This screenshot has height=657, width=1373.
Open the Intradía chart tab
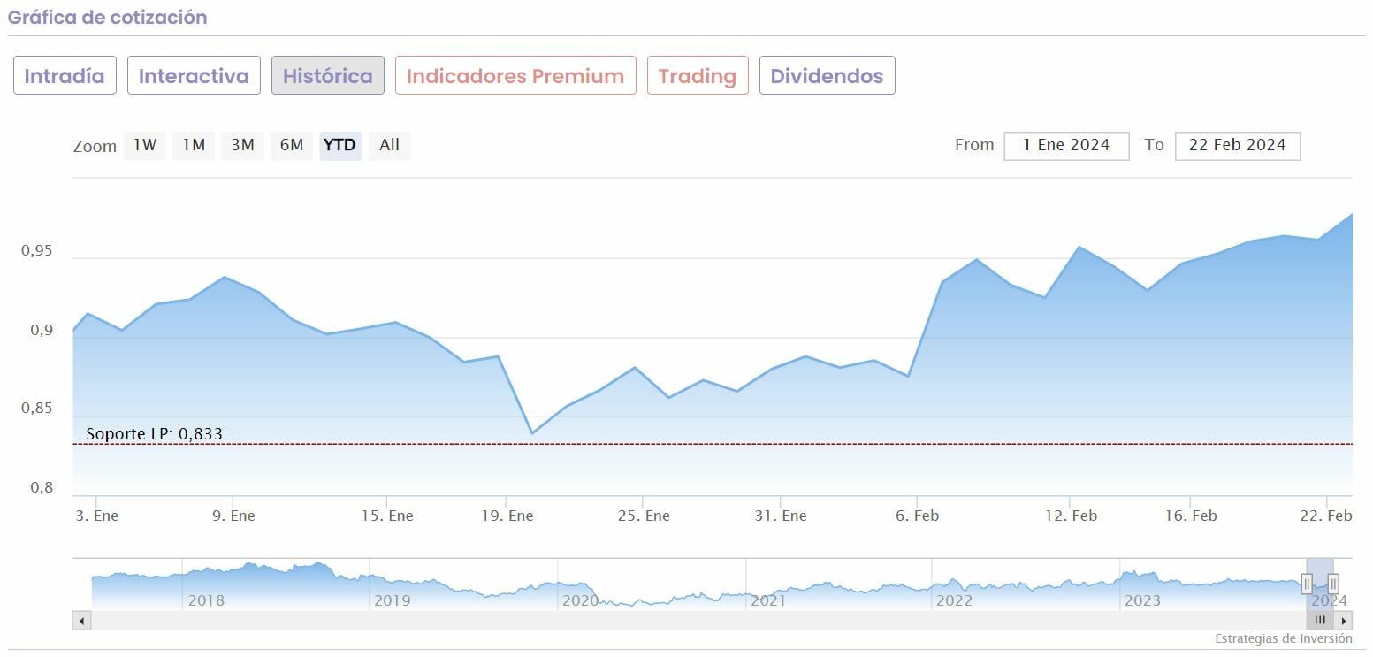coord(65,76)
